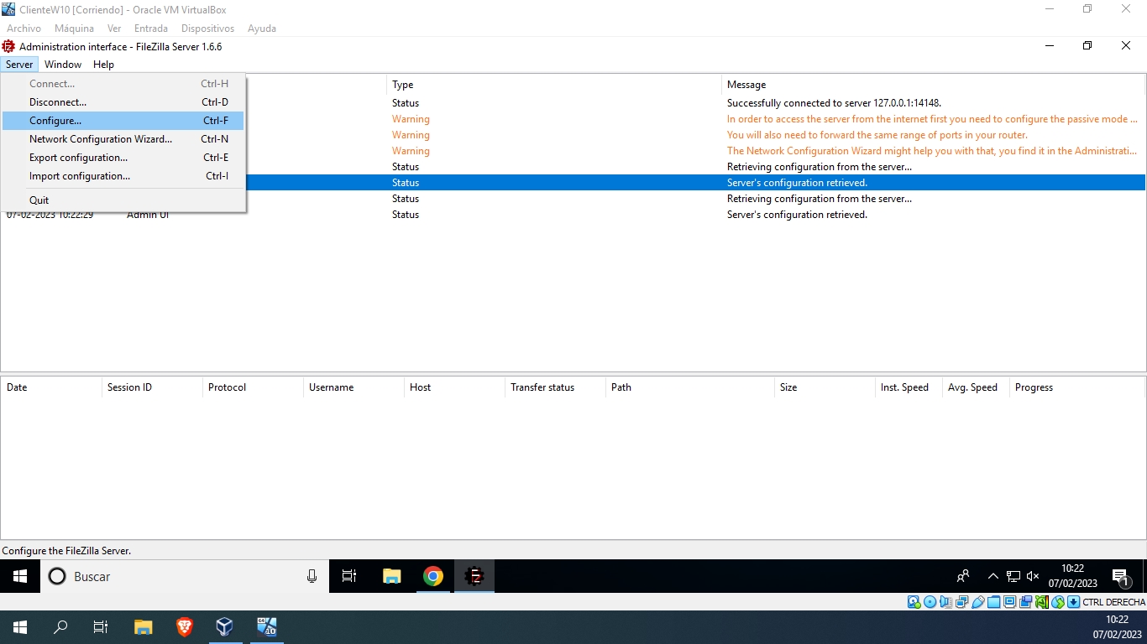Screen dimensions: 1147x644
Task: Click the Inst. Speed column header
Action: click(x=908, y=387)
